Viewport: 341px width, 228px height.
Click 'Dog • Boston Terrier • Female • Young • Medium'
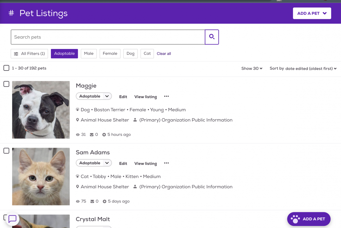coord(133,110)
